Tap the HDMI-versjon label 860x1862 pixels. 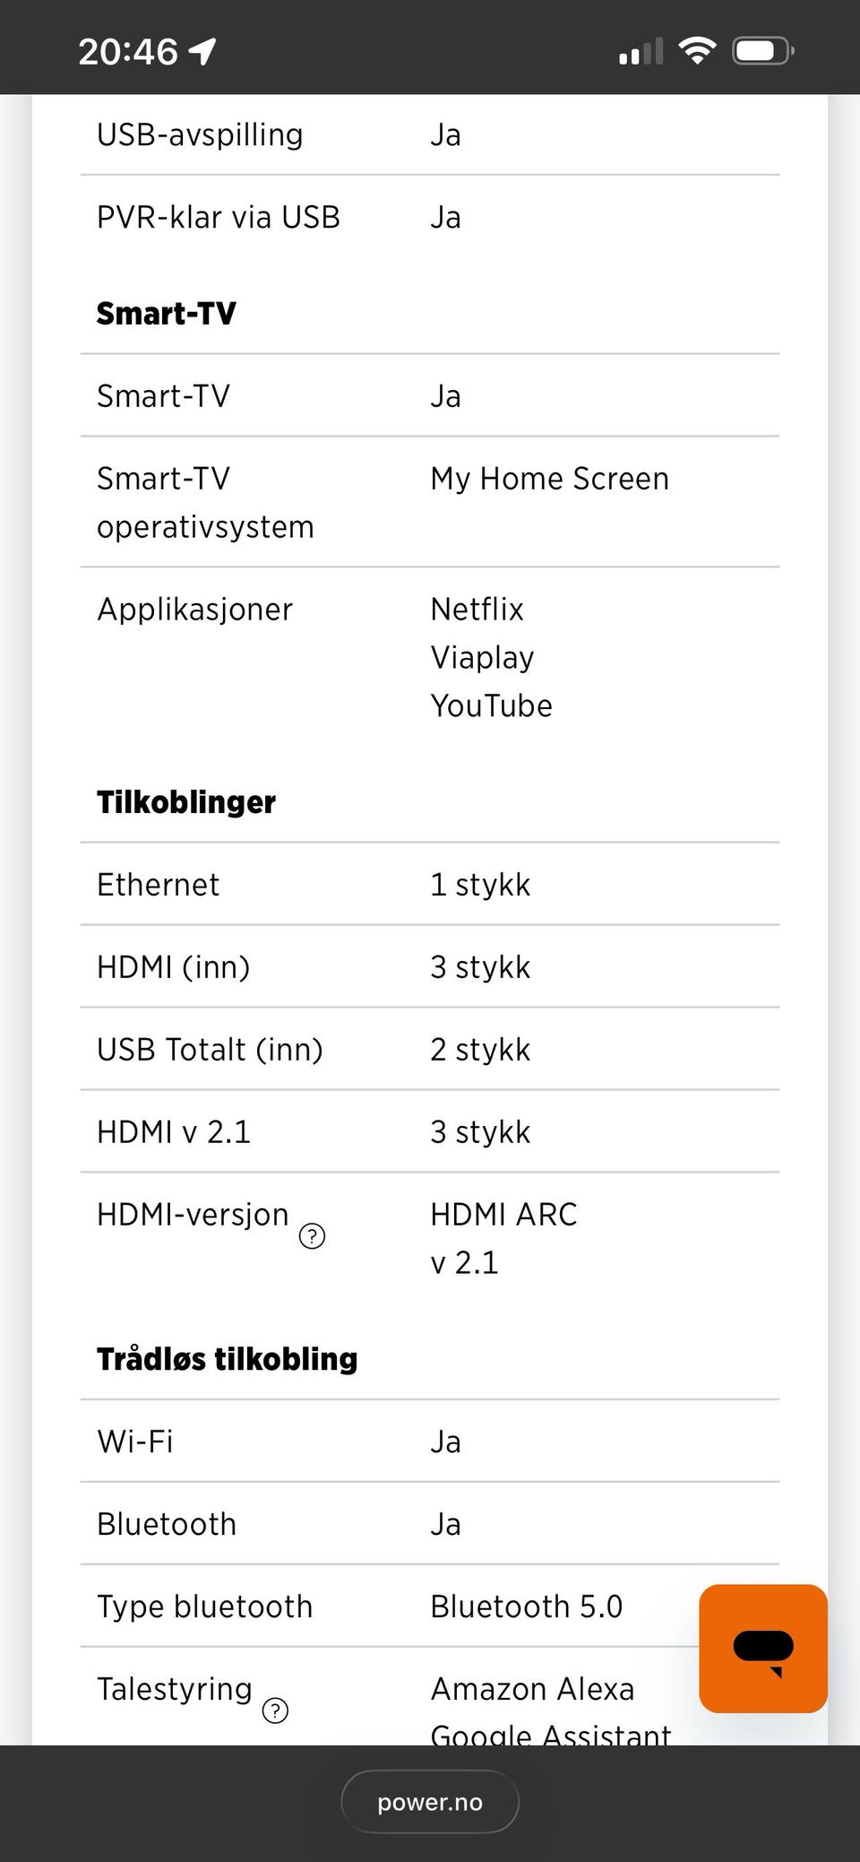[x=193, y=1214]
